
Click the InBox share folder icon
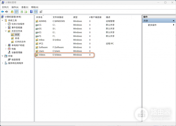37,40
